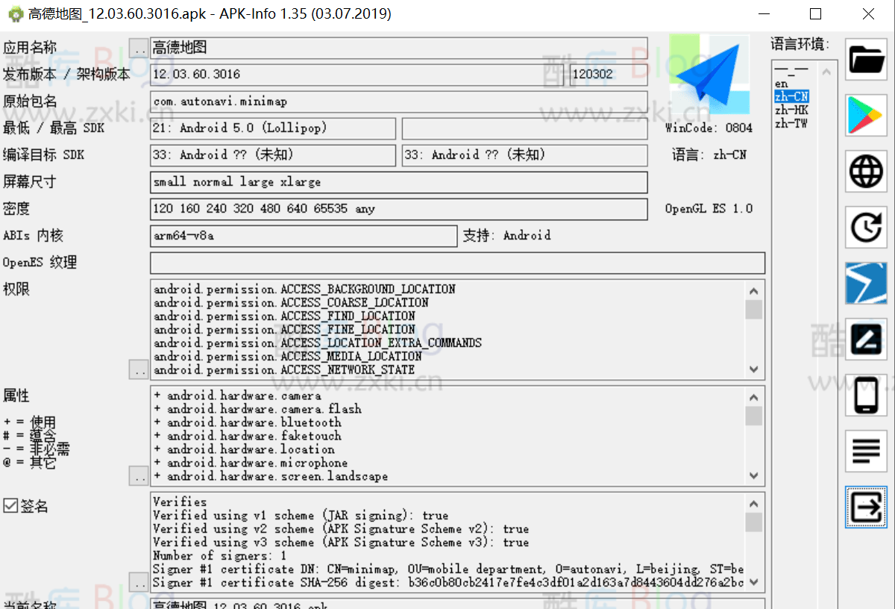
Task: Click the open folder icon in sidebar
Action: pyautogui.click(x=866, y=59)
